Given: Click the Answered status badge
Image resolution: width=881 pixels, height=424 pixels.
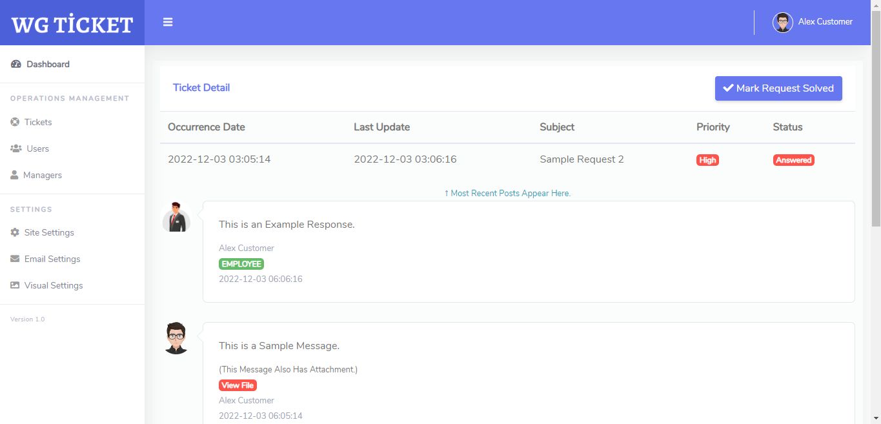Looking at the screenshot, I should pyautogui.click(x=793, y=160).
